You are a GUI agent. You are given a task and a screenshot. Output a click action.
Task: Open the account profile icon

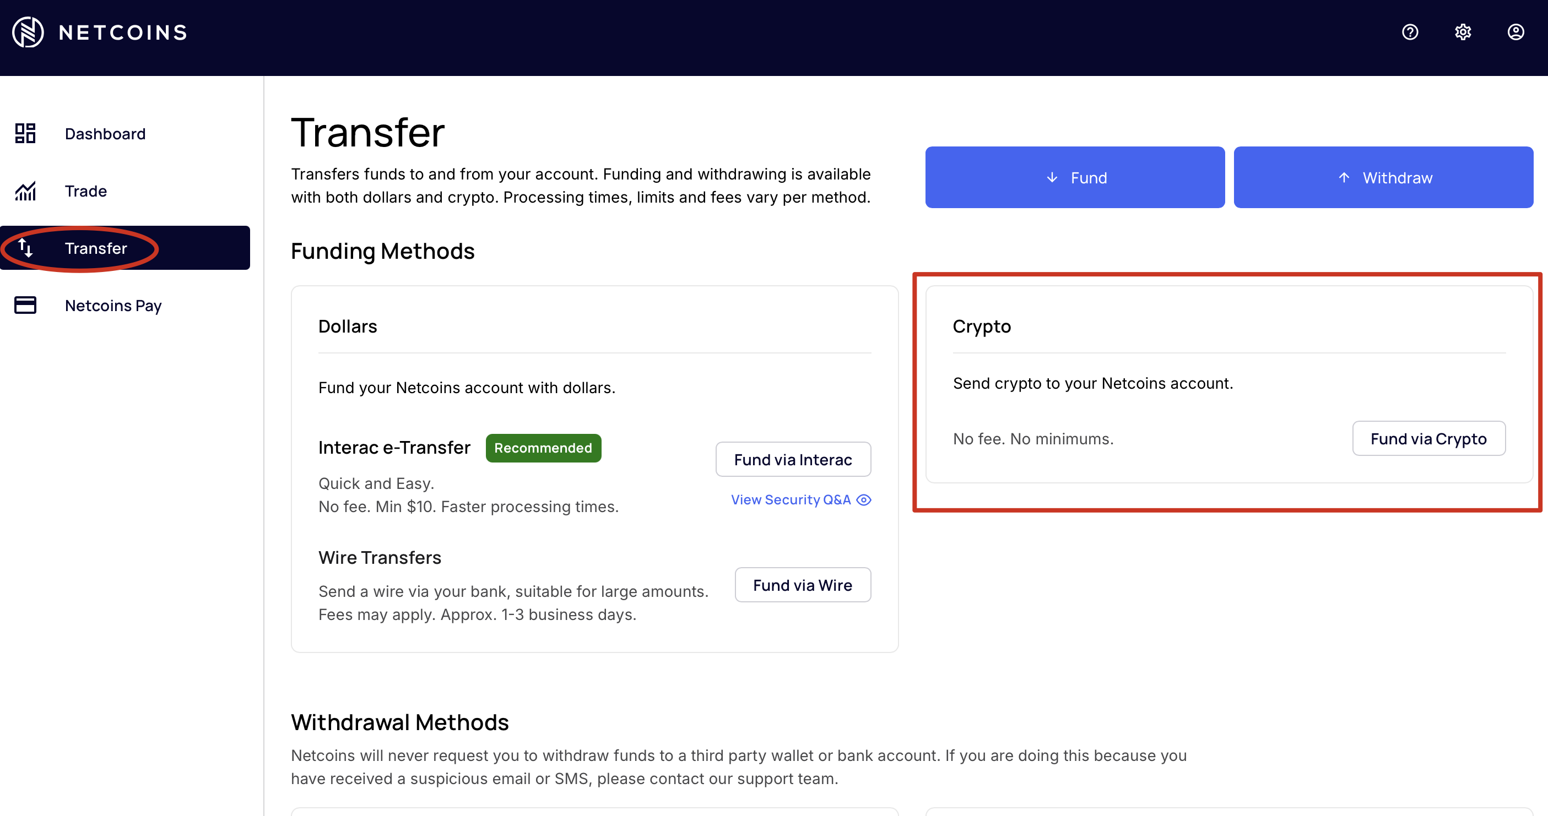coord(1515,32)
